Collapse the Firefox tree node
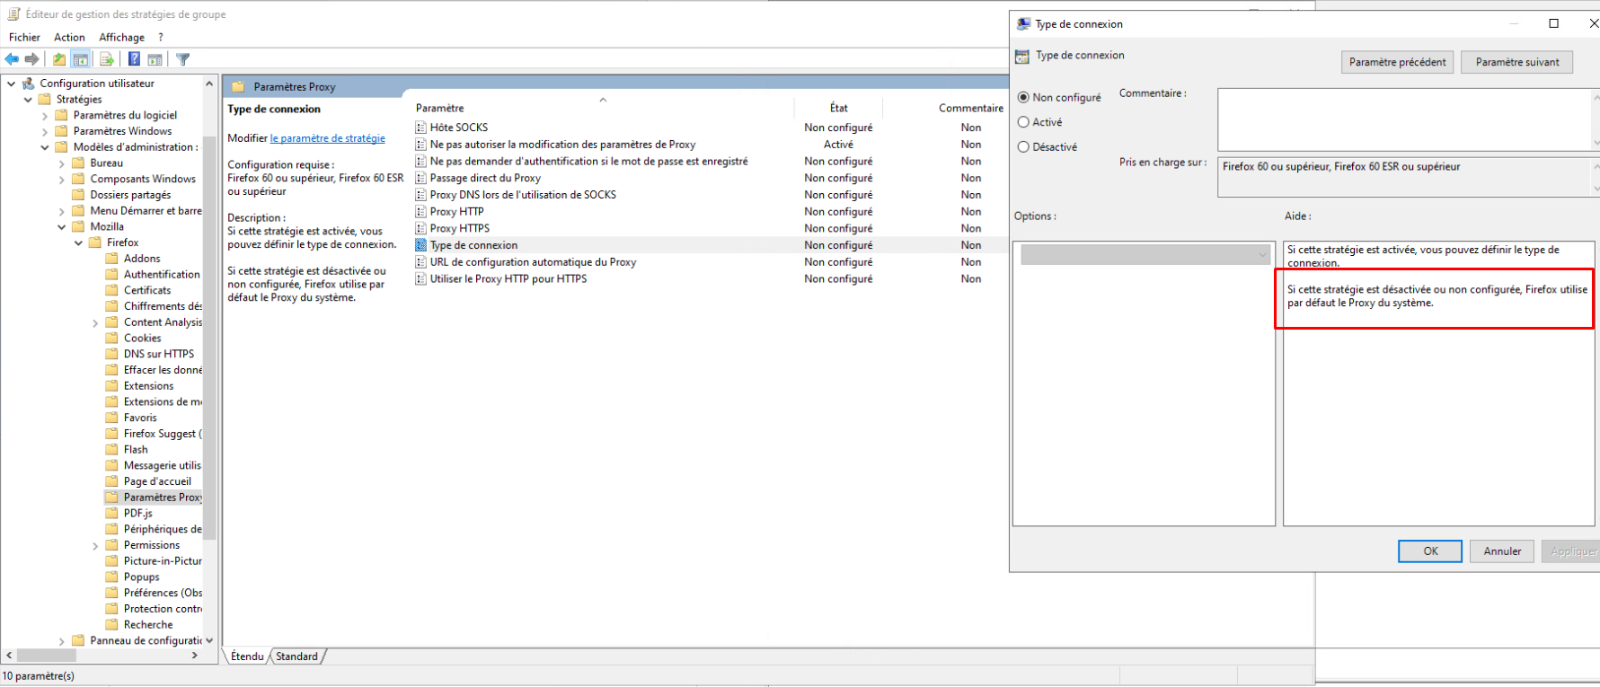This screenshot has width=1600, height=687. click(x=78, y=242)
